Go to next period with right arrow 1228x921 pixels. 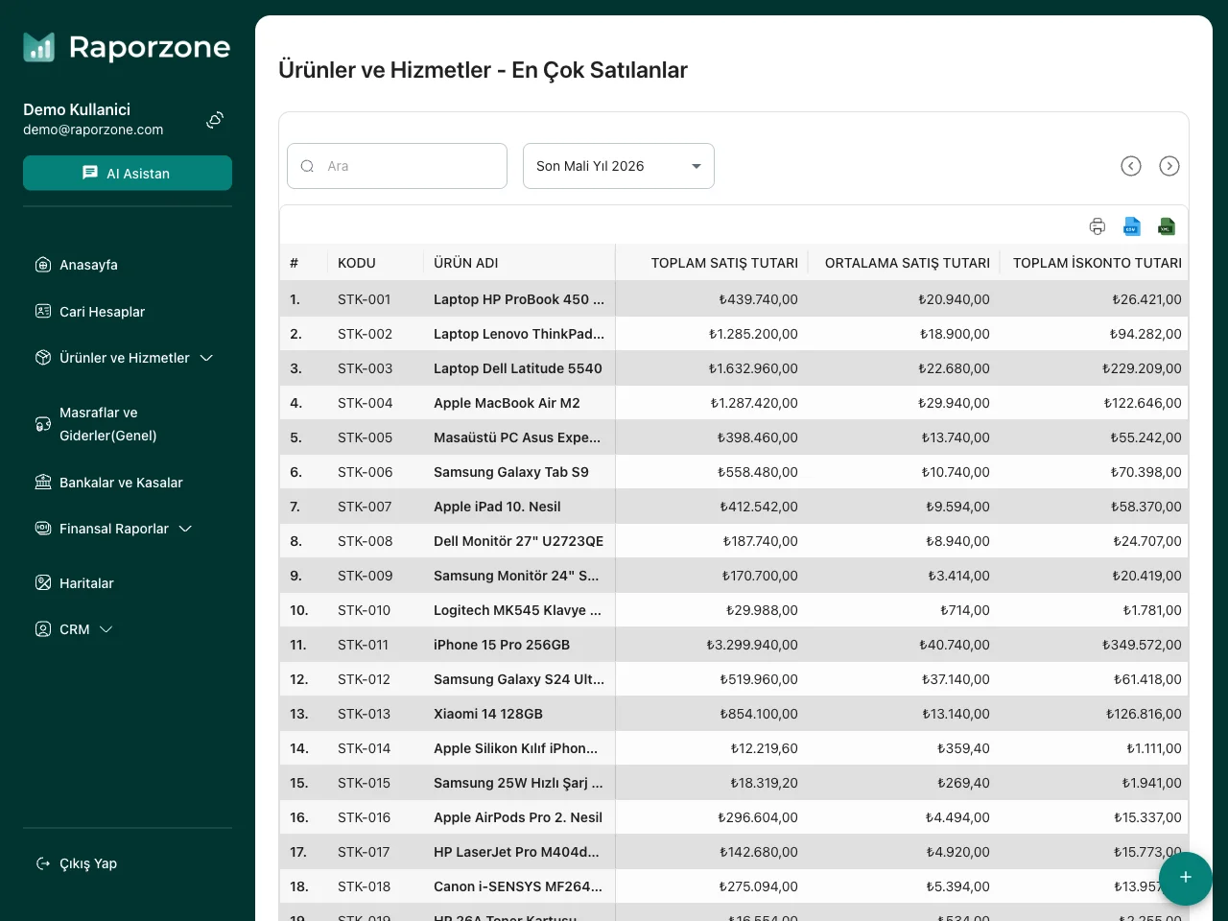click(x=1169, y=166)
